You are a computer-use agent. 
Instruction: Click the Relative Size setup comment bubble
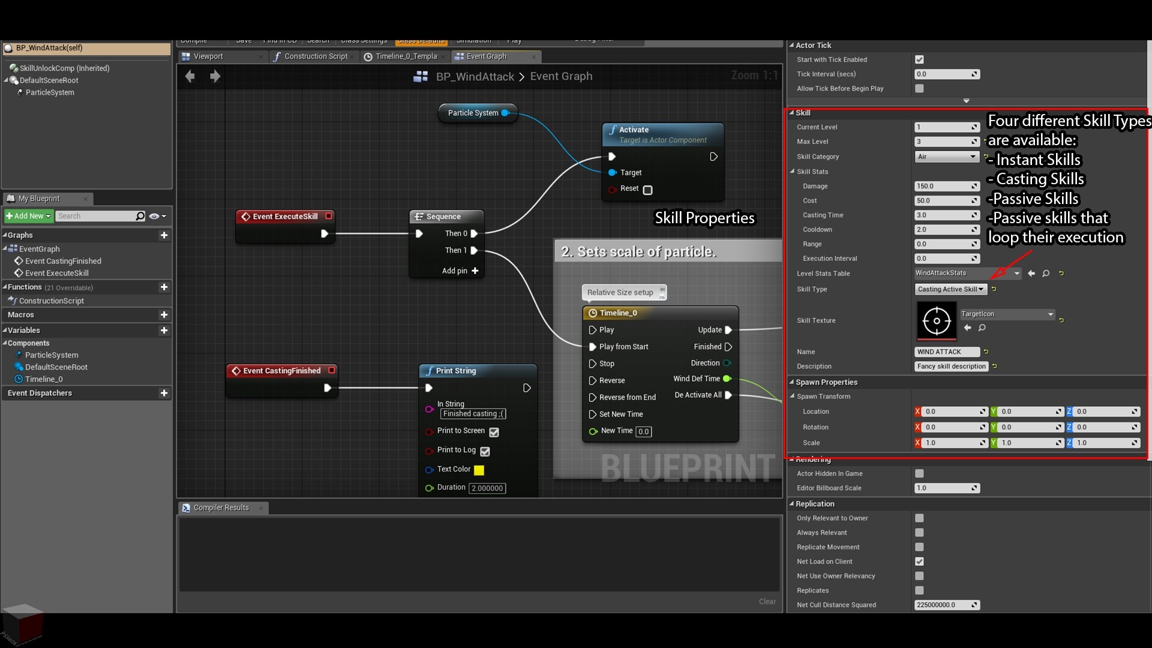coord(624,293)
